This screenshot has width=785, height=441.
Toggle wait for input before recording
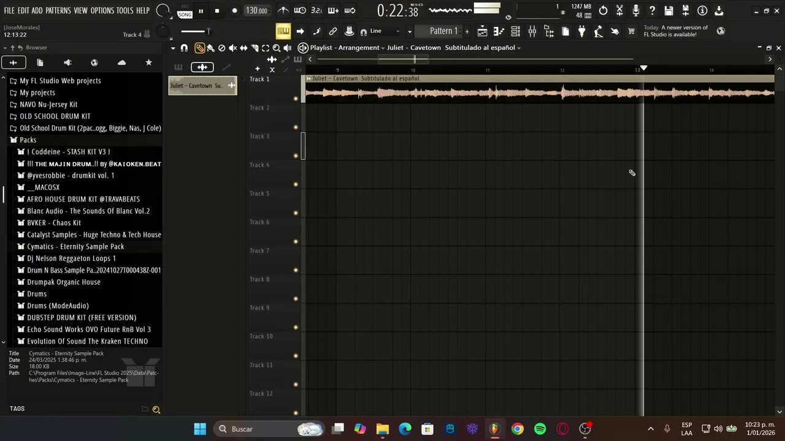pyautogui.click(x=300, y=10)
